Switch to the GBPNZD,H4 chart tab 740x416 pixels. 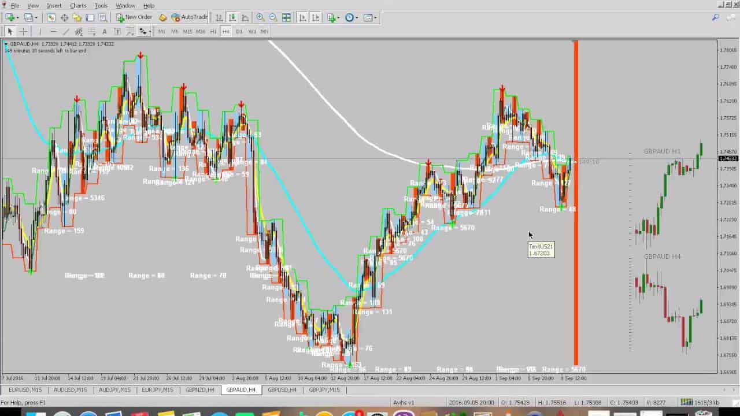[x=200, y=390]
